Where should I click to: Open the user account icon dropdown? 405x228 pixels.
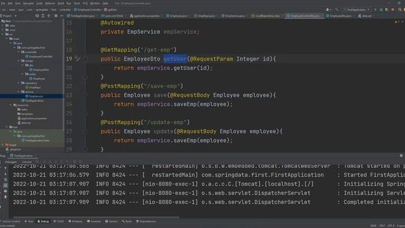tap(328, 9)
